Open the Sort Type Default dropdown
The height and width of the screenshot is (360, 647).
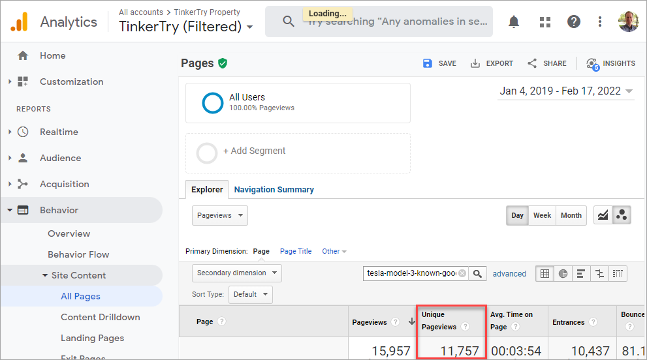(x=251, y=294)
